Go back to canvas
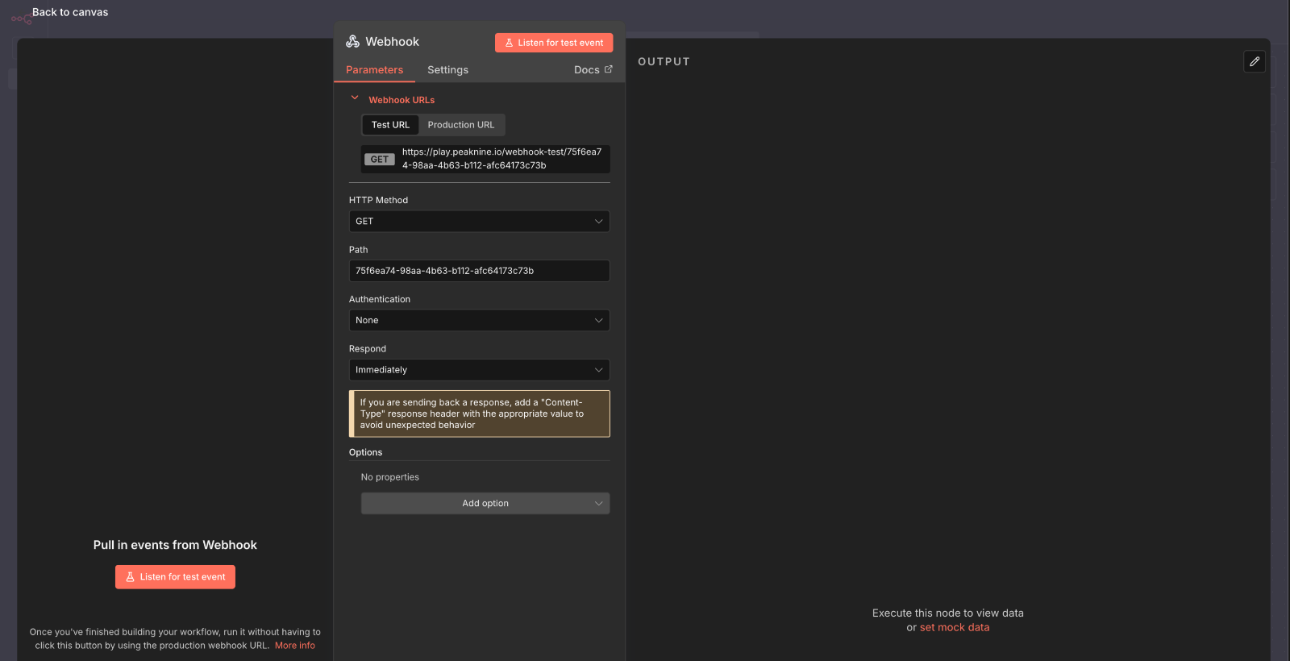This screenshot has width=1290, height=661. pos(70,12)
